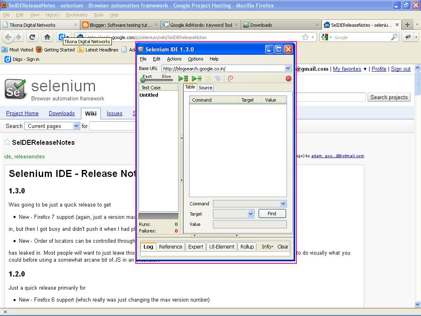The height and width of the screenshot is (316, 421).
Task: Clear the Selenium IDE log
Action: (x=283, y=247)
